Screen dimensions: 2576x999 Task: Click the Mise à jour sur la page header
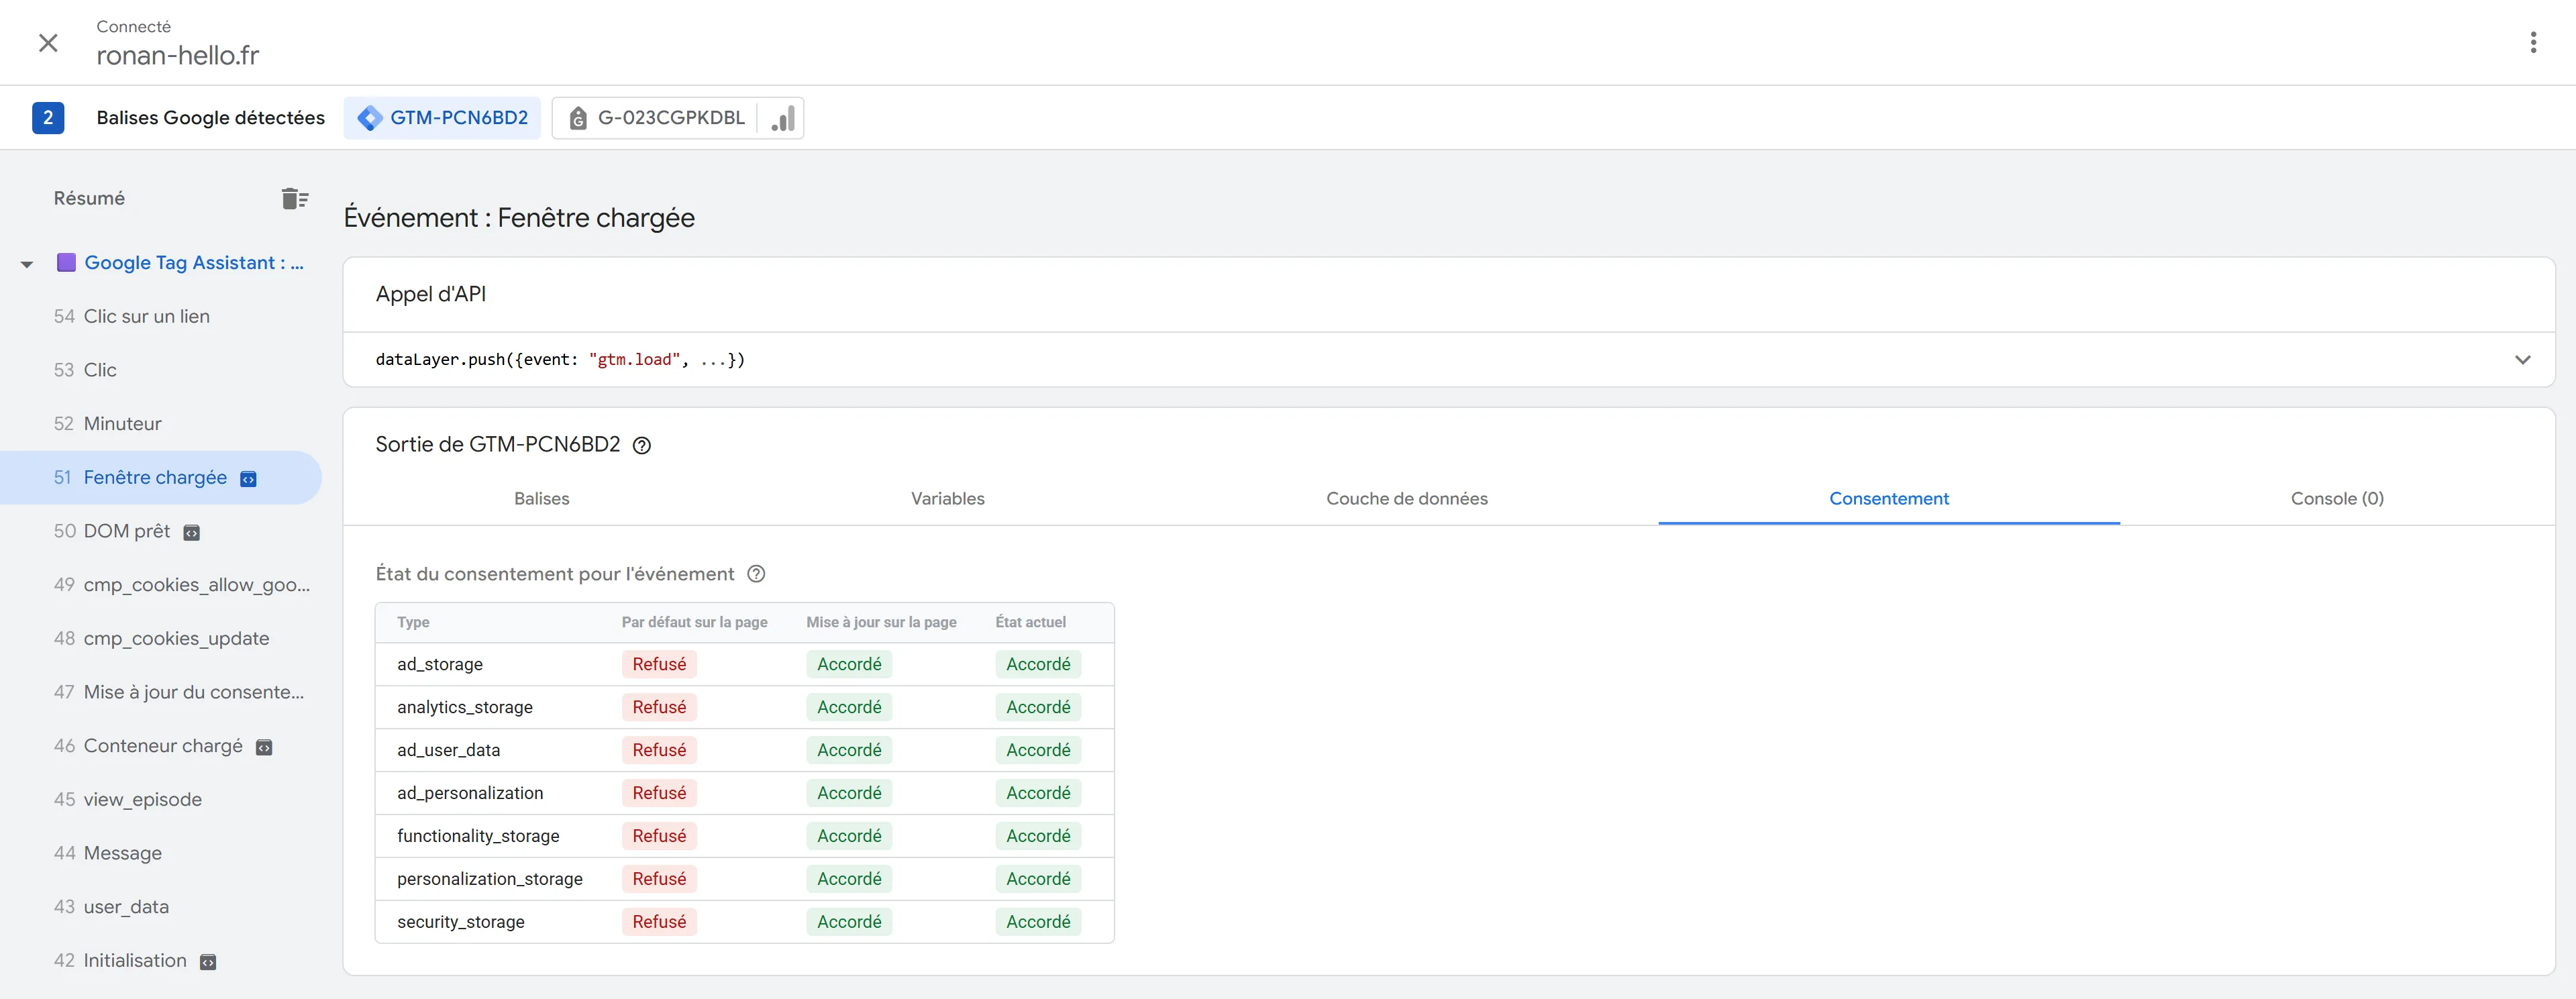click(881, 622)
